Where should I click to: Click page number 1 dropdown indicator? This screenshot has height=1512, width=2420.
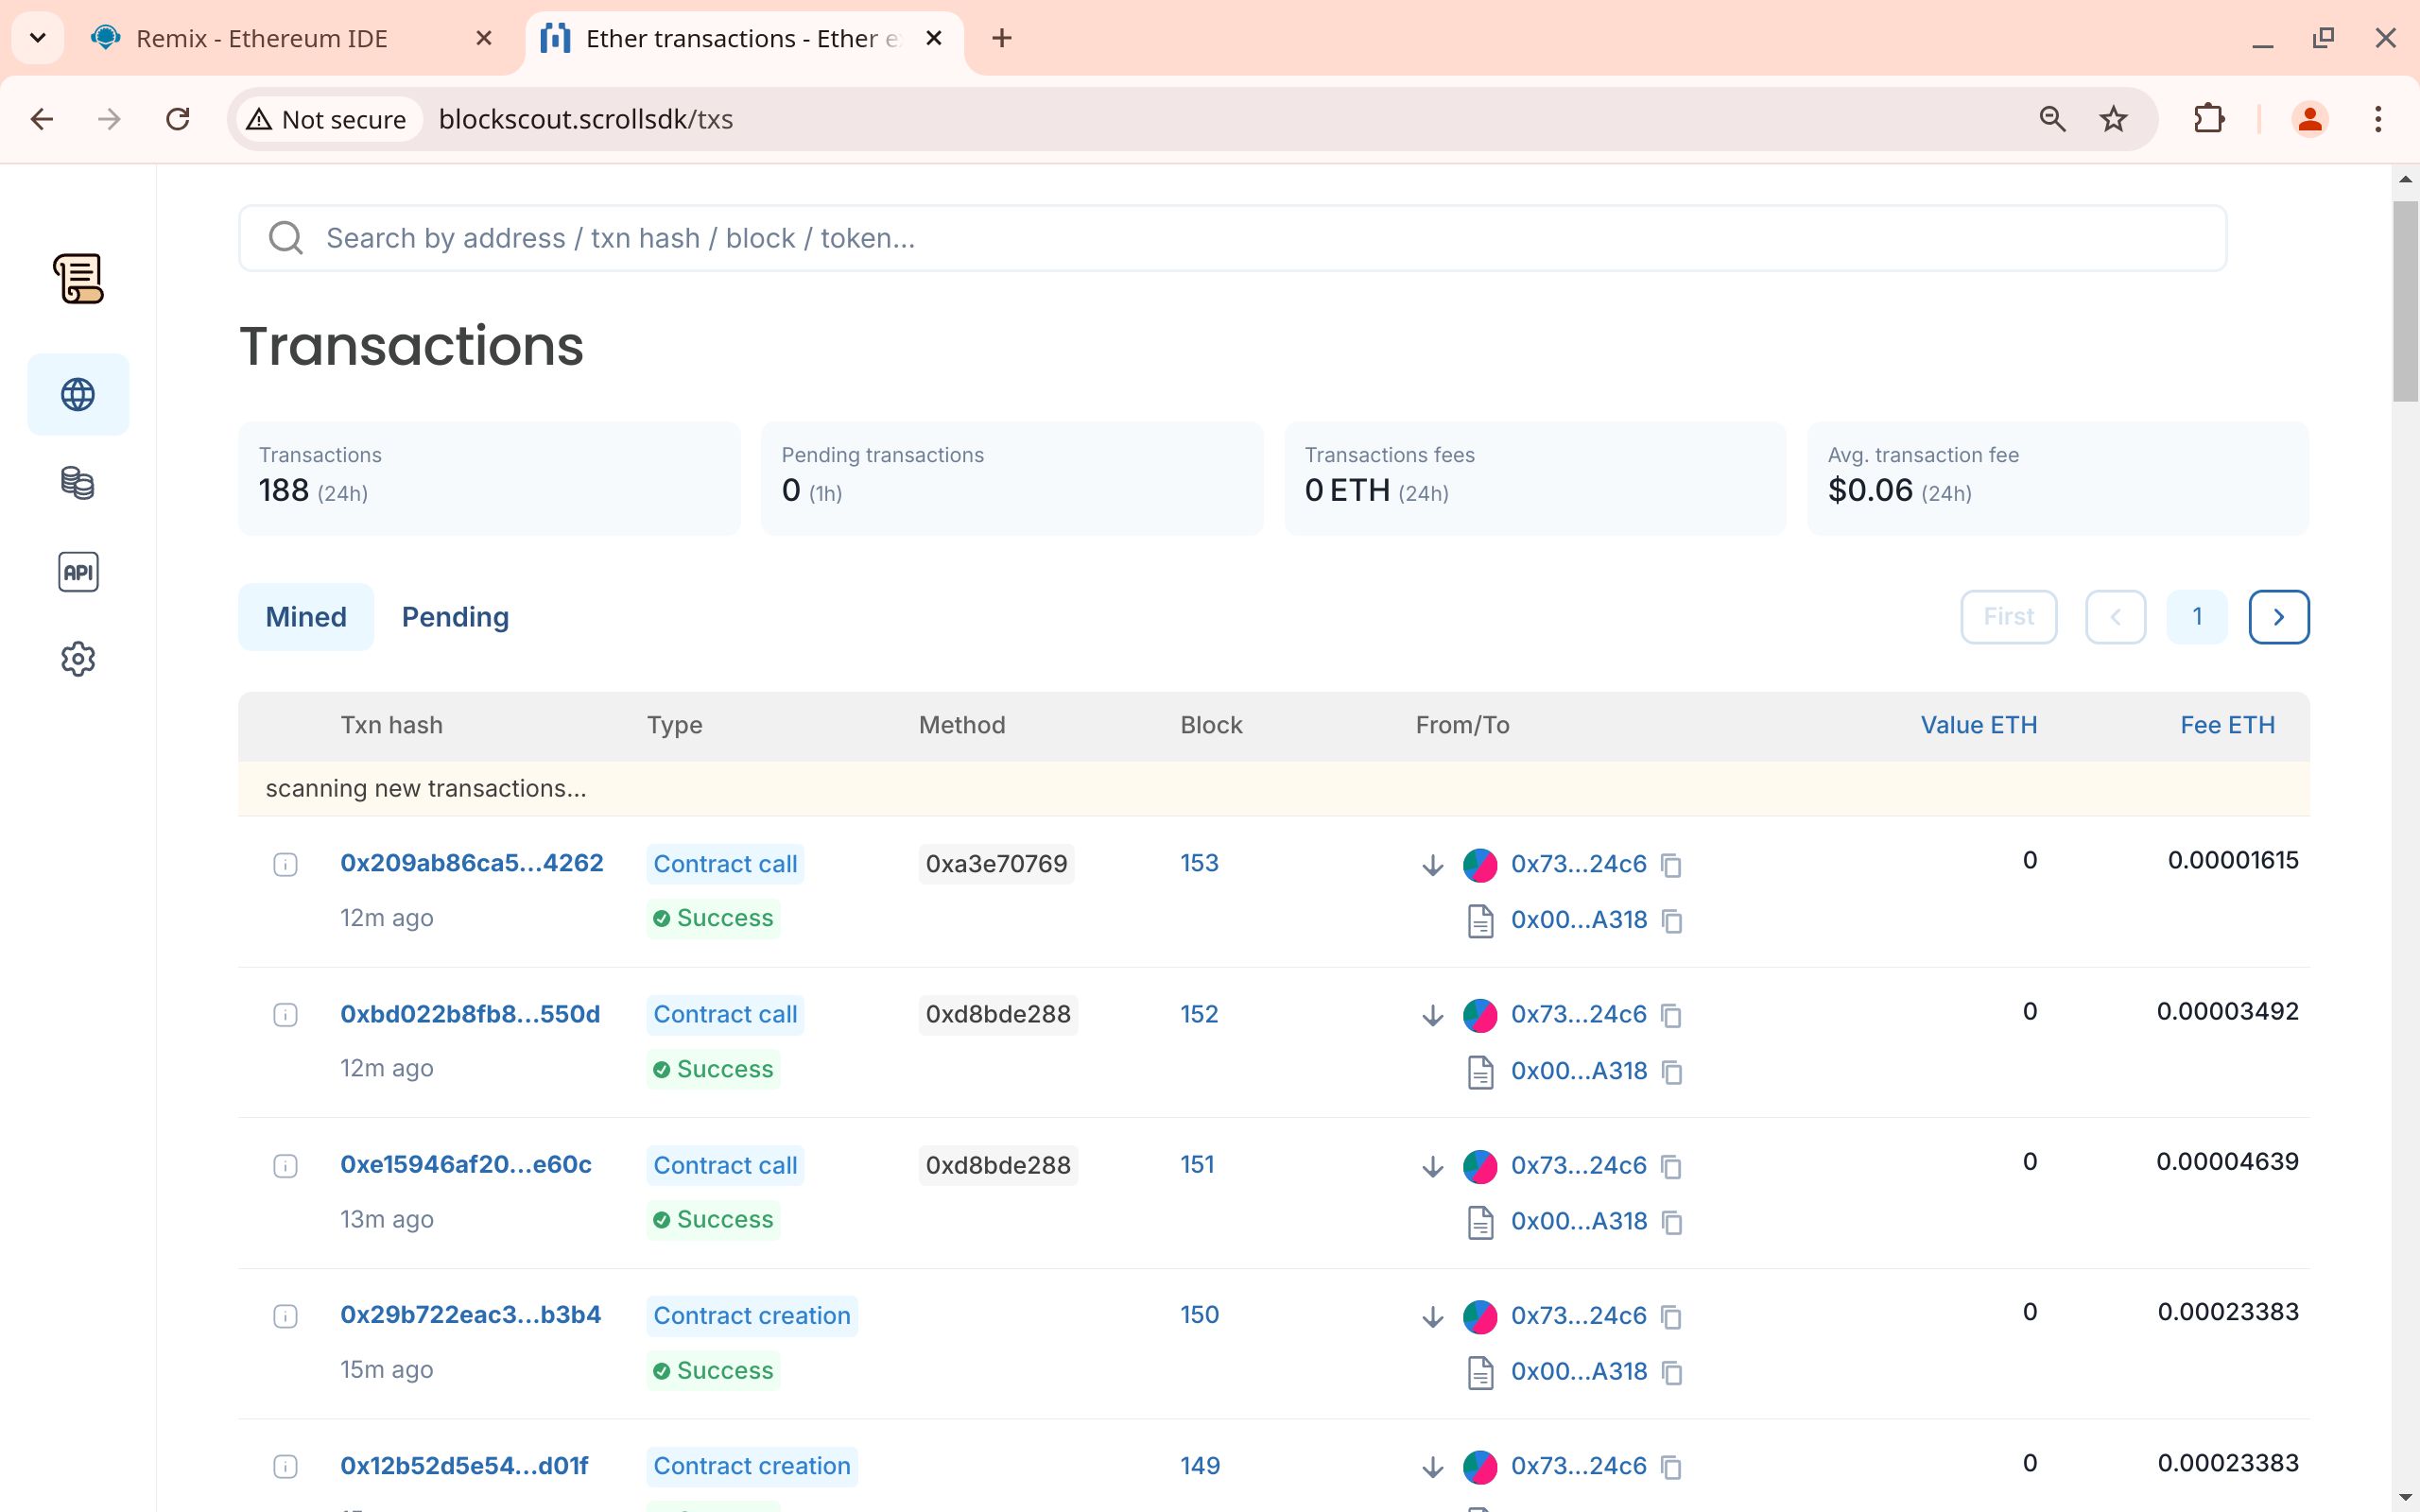tap(2199, 617)
